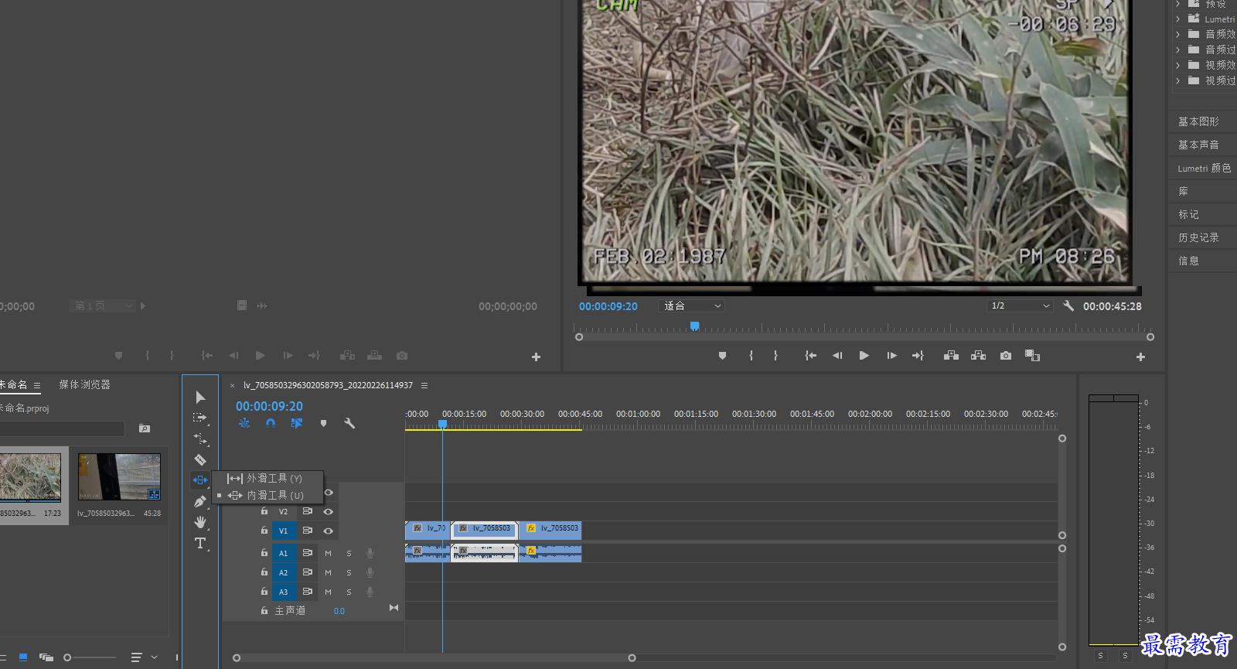
Task: Open the timeline sequence panel menu
Action: [424, 385]
